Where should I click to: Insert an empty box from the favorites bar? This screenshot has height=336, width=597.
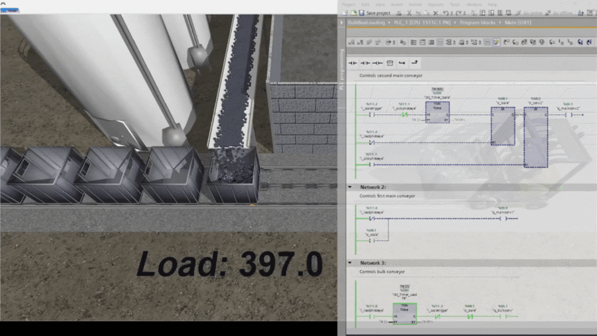click(x=390, y=63)
